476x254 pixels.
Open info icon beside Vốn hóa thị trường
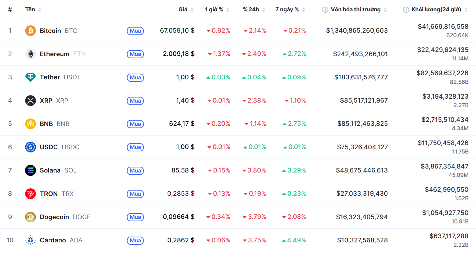point(325,10)
